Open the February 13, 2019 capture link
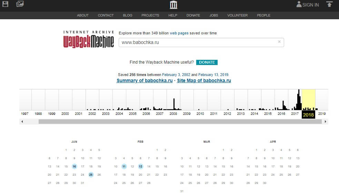This screenshot has width=339, height=196. tap(213, 75)
